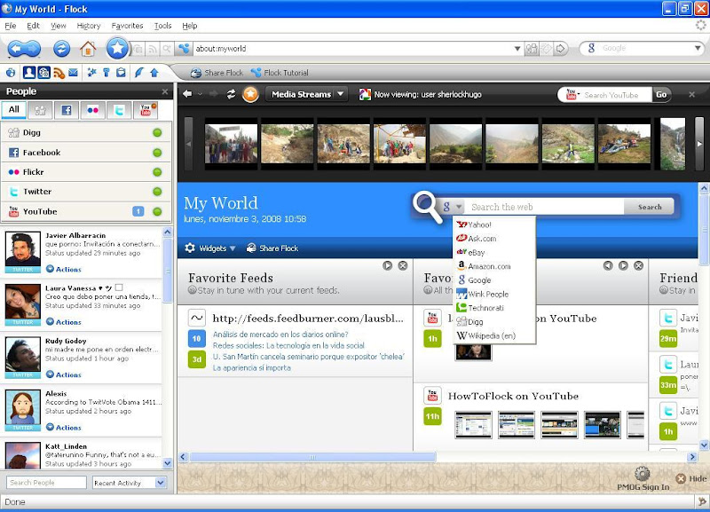Refresh the media stream
This screenshot has width=710, height=512.
tap(231, 94)
